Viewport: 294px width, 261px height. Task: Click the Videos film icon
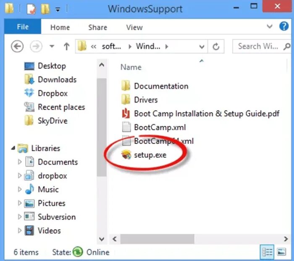coord(29,230)
